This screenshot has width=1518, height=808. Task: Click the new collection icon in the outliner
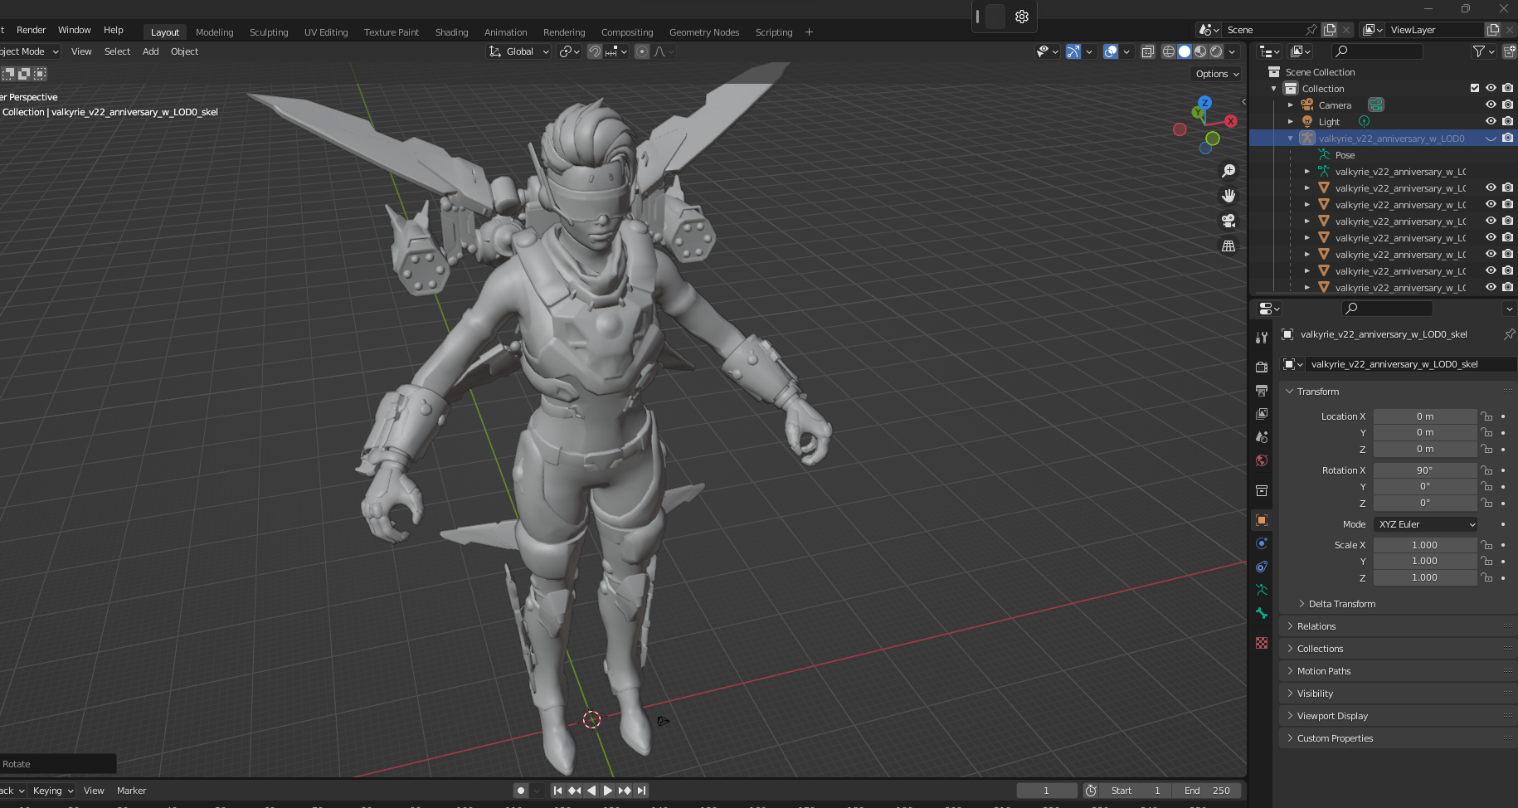[x=1509, y=51]
